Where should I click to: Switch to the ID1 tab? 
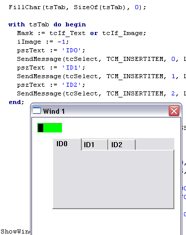[x=95, y=145]
